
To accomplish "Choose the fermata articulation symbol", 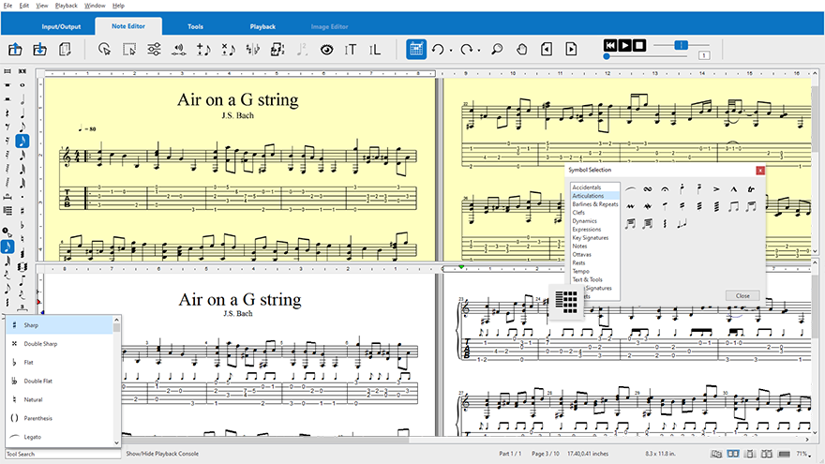I will [665, 189].
